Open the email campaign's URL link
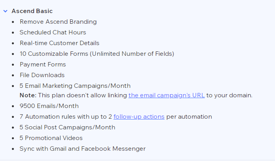This screenshot has width=275, height=161. (x=166, y=95)
